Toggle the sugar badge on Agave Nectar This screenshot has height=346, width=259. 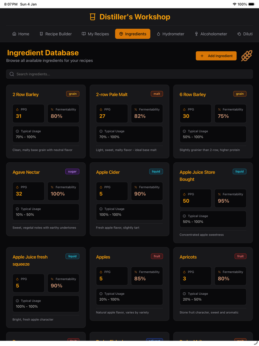tap(72, 171)
